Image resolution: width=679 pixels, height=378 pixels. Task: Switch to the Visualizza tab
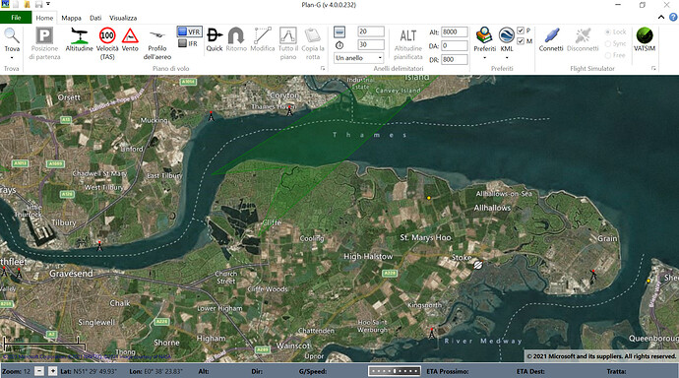(123, 18)
